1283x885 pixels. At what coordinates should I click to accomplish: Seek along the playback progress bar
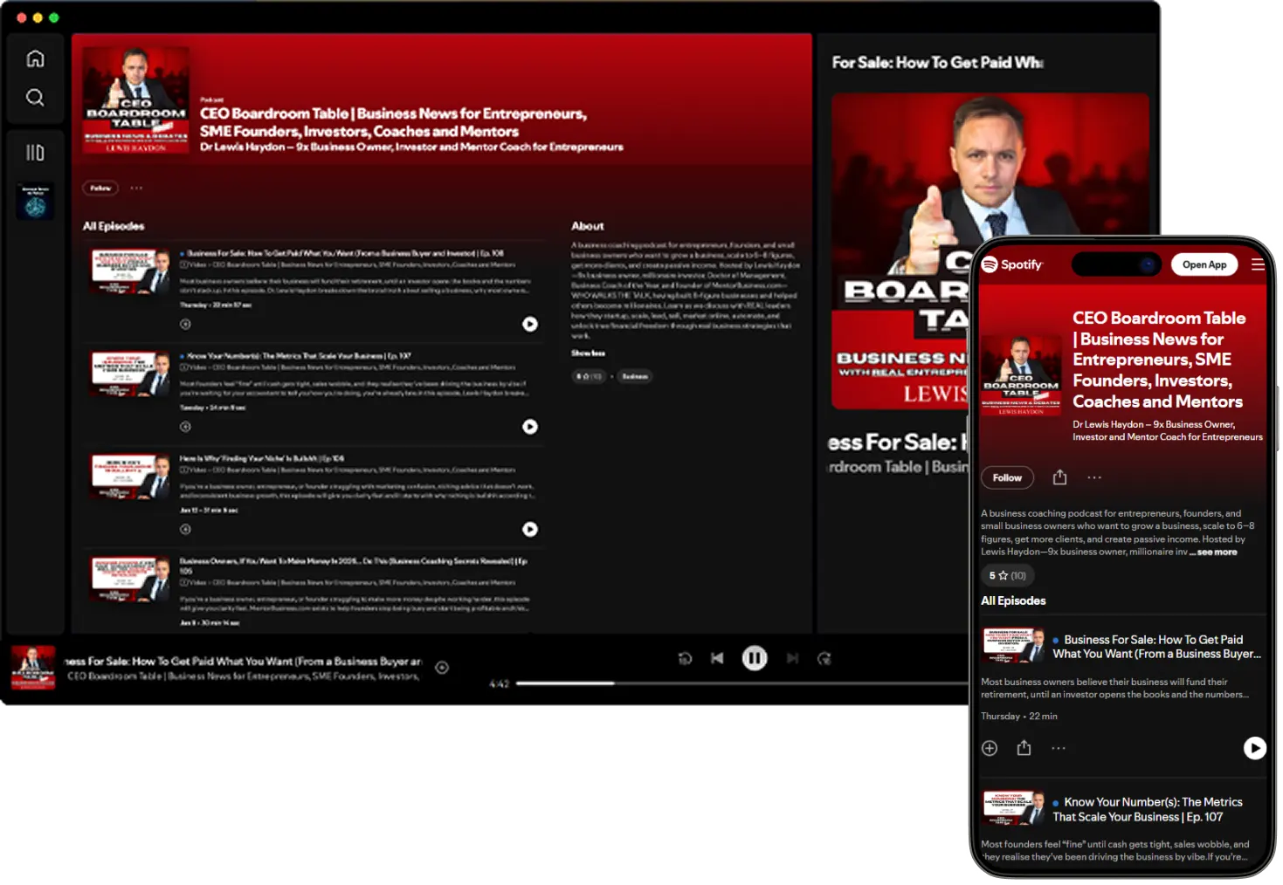pyautogui.click(x=742, y=683)
